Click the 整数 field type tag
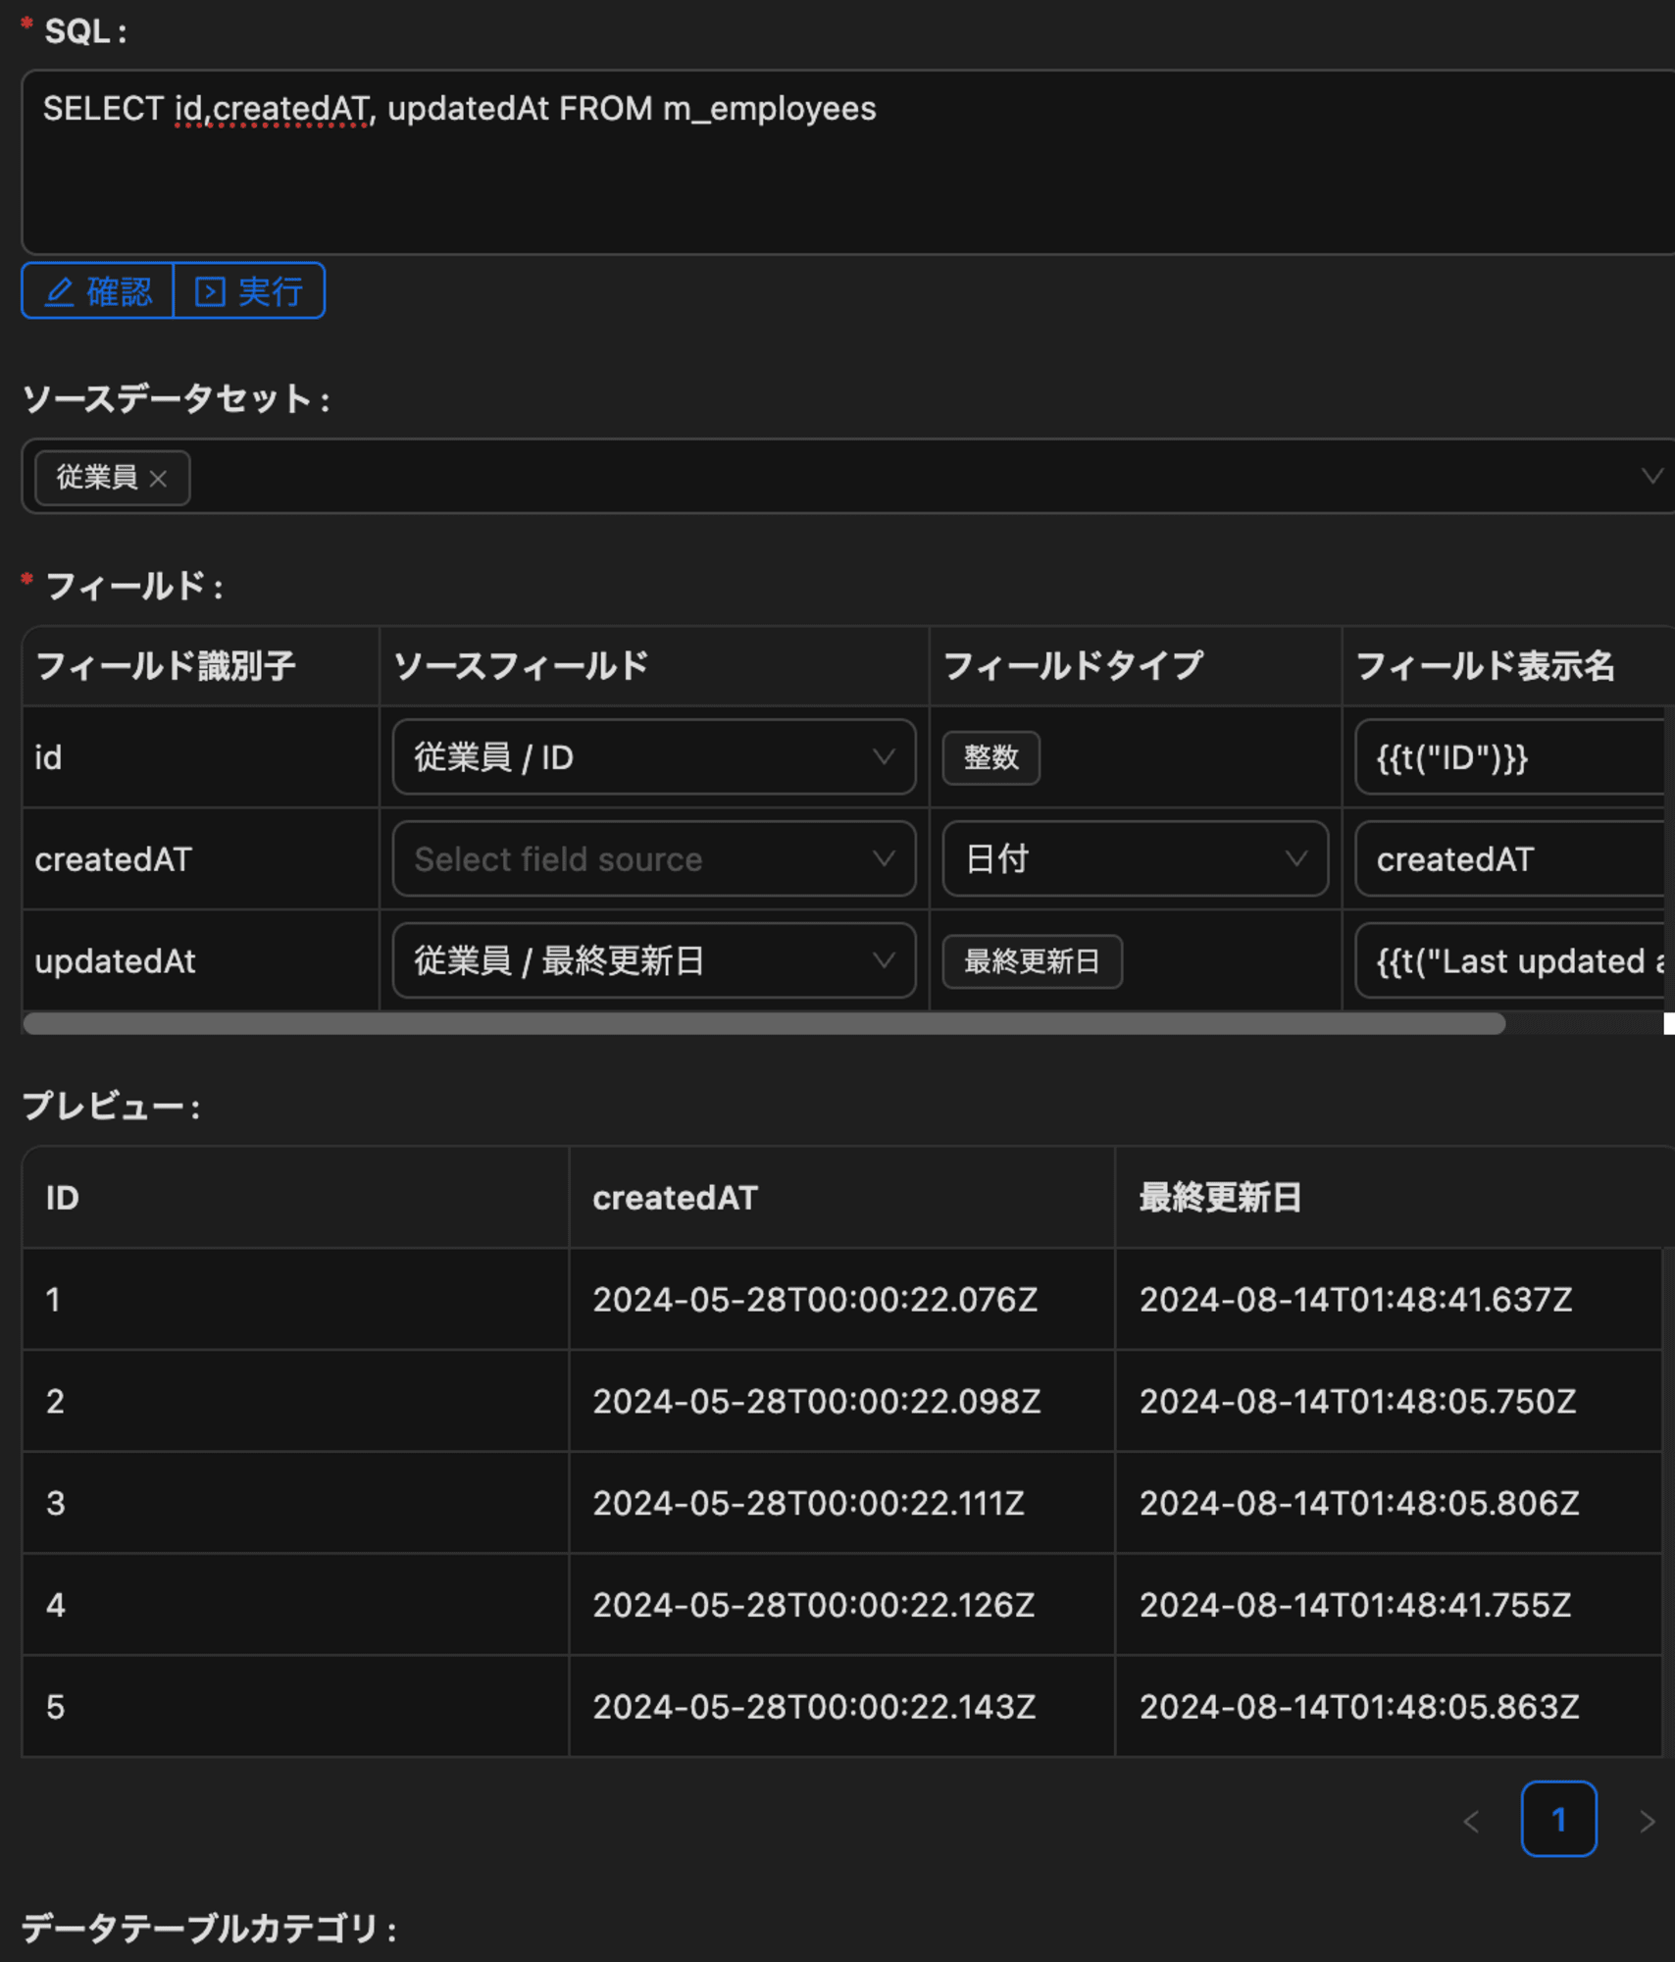This screenshot has height=1962, width=1675. click(x=991, y=757)
